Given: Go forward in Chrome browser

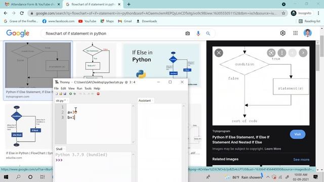Looking at the screenshot, I should tap(14, 13).
